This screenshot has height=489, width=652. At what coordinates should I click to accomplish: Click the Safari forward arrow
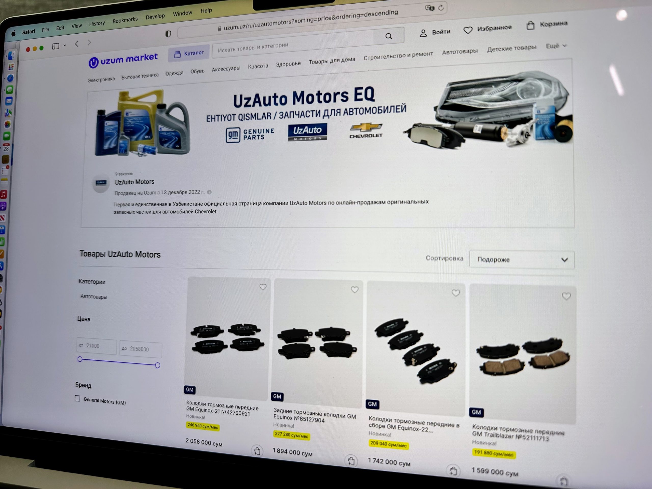[89, 43]
